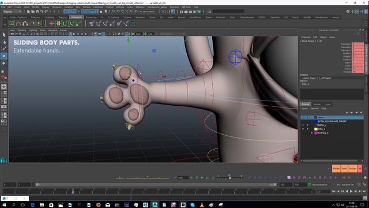Open the shelf tab selector icon at left

(x=5, y=17)
